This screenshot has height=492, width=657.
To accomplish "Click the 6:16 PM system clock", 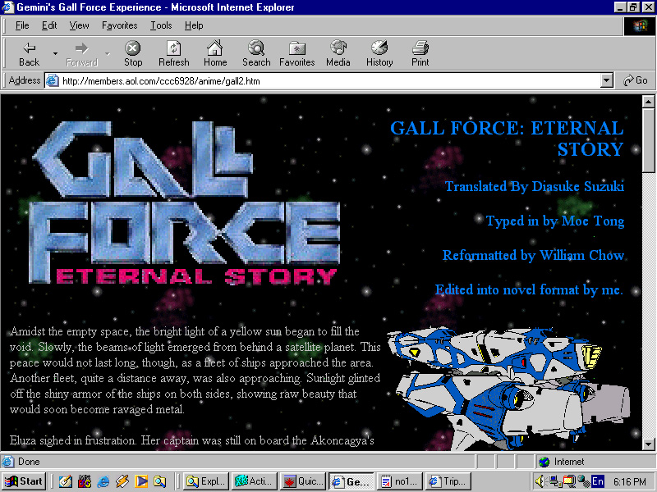I will click(x=629, y=482).
